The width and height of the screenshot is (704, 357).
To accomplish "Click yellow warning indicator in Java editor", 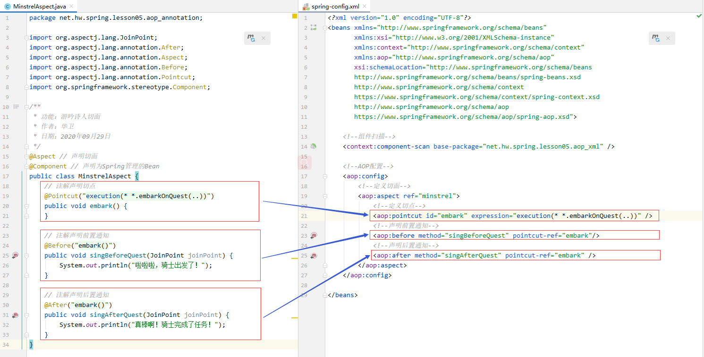I will [295, 16].
